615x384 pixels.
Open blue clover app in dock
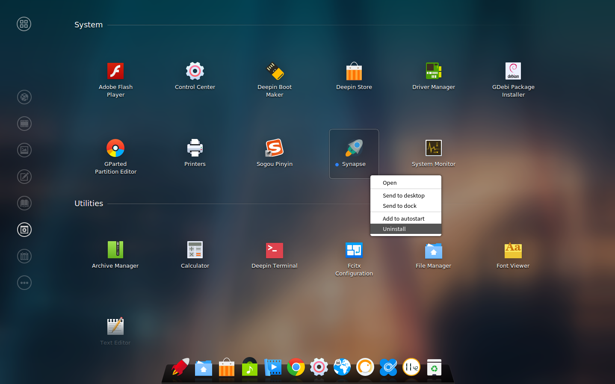[x=388, y=367]
